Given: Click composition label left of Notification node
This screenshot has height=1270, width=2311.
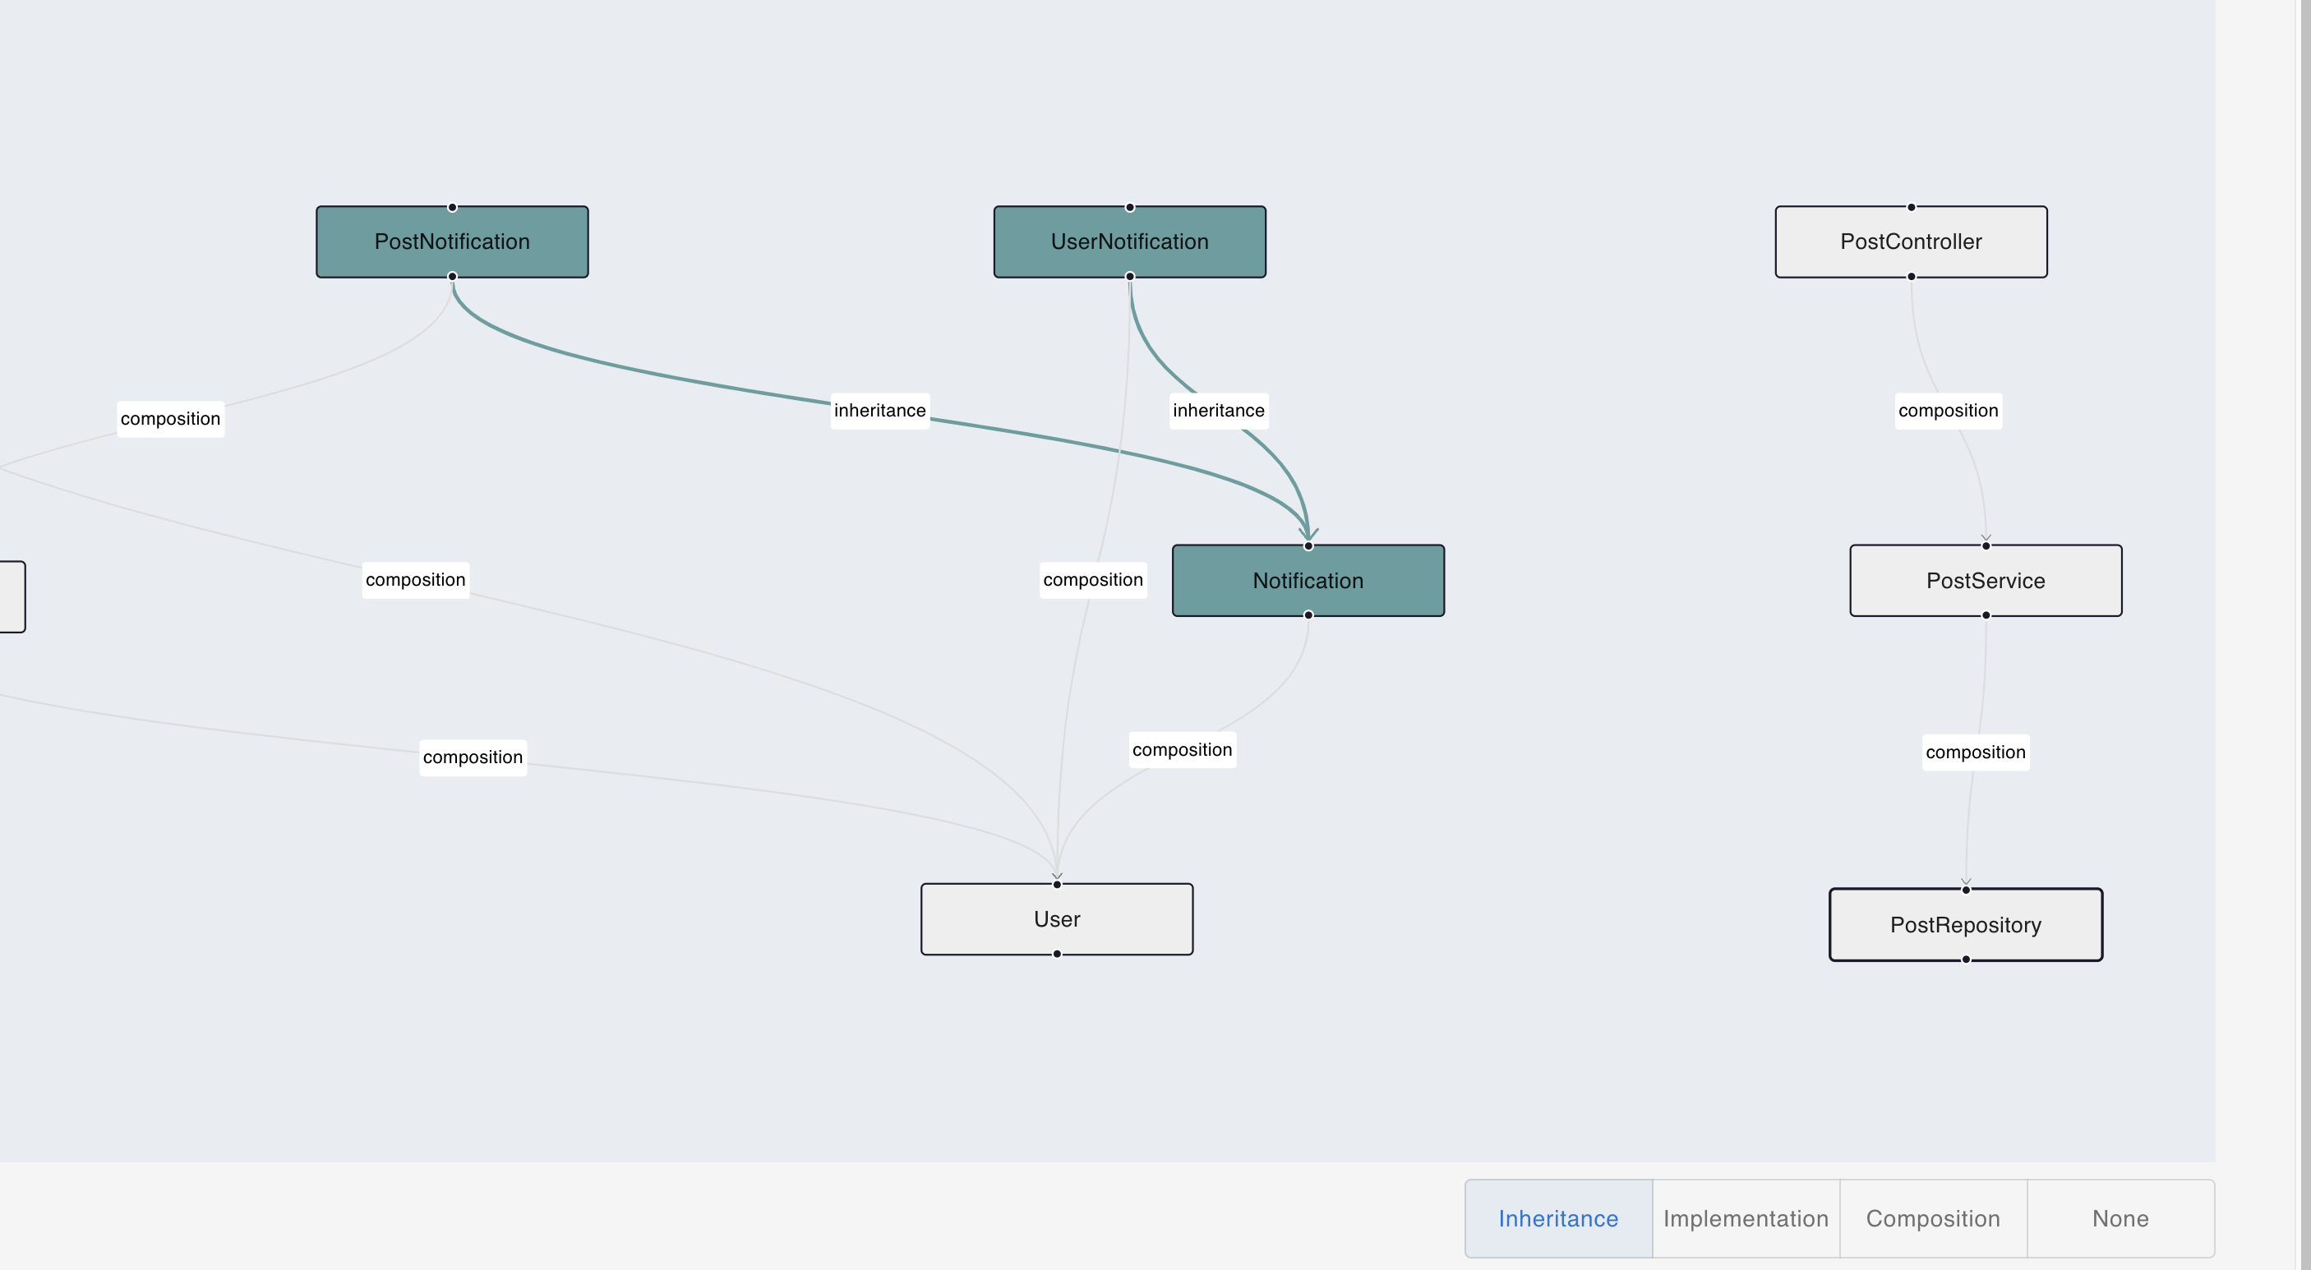Looking at the screenshot, I should (1093, 580).
